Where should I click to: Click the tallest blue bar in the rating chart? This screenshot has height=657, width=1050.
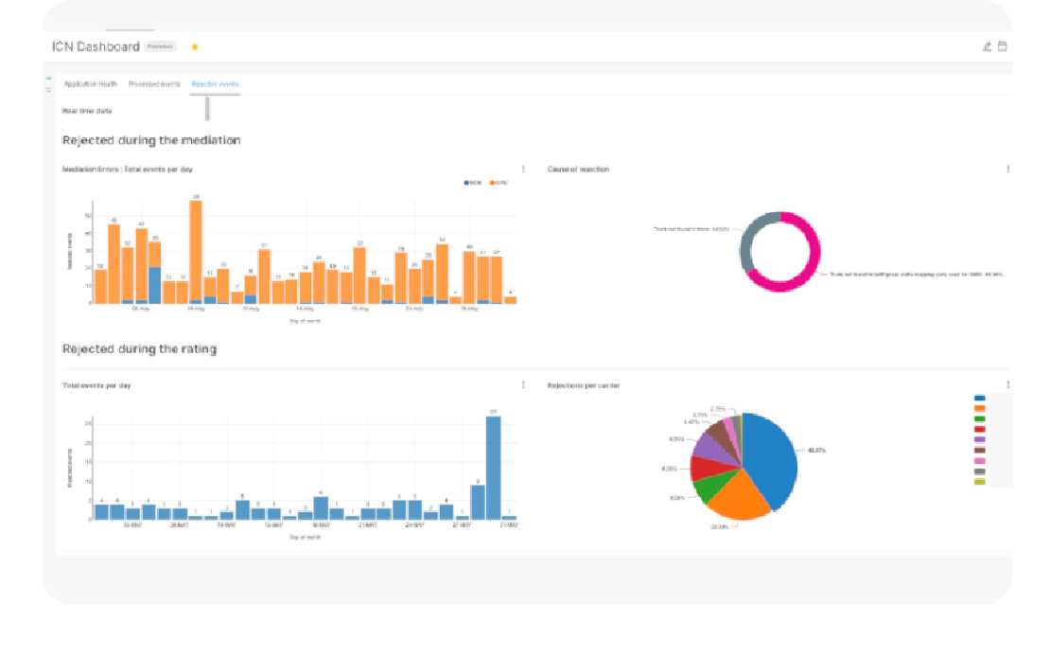point(494,468)
